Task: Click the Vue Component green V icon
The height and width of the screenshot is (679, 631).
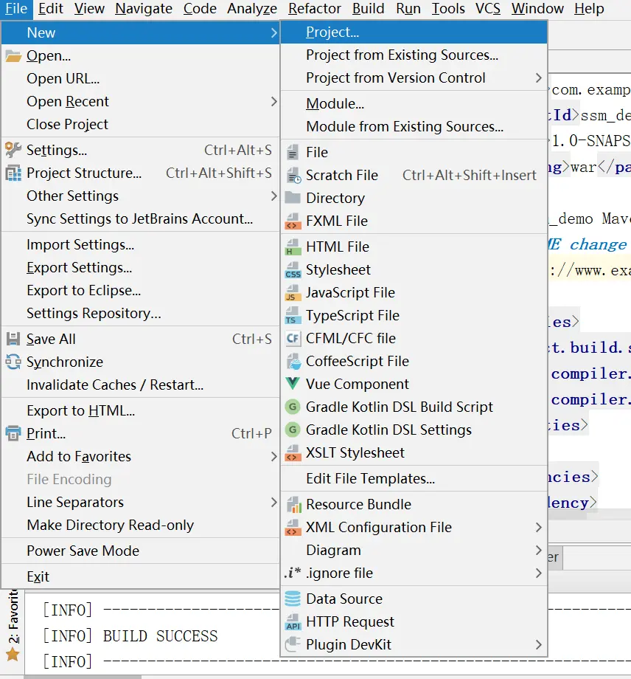Action: pyautogui.click(x=293, y=384)
